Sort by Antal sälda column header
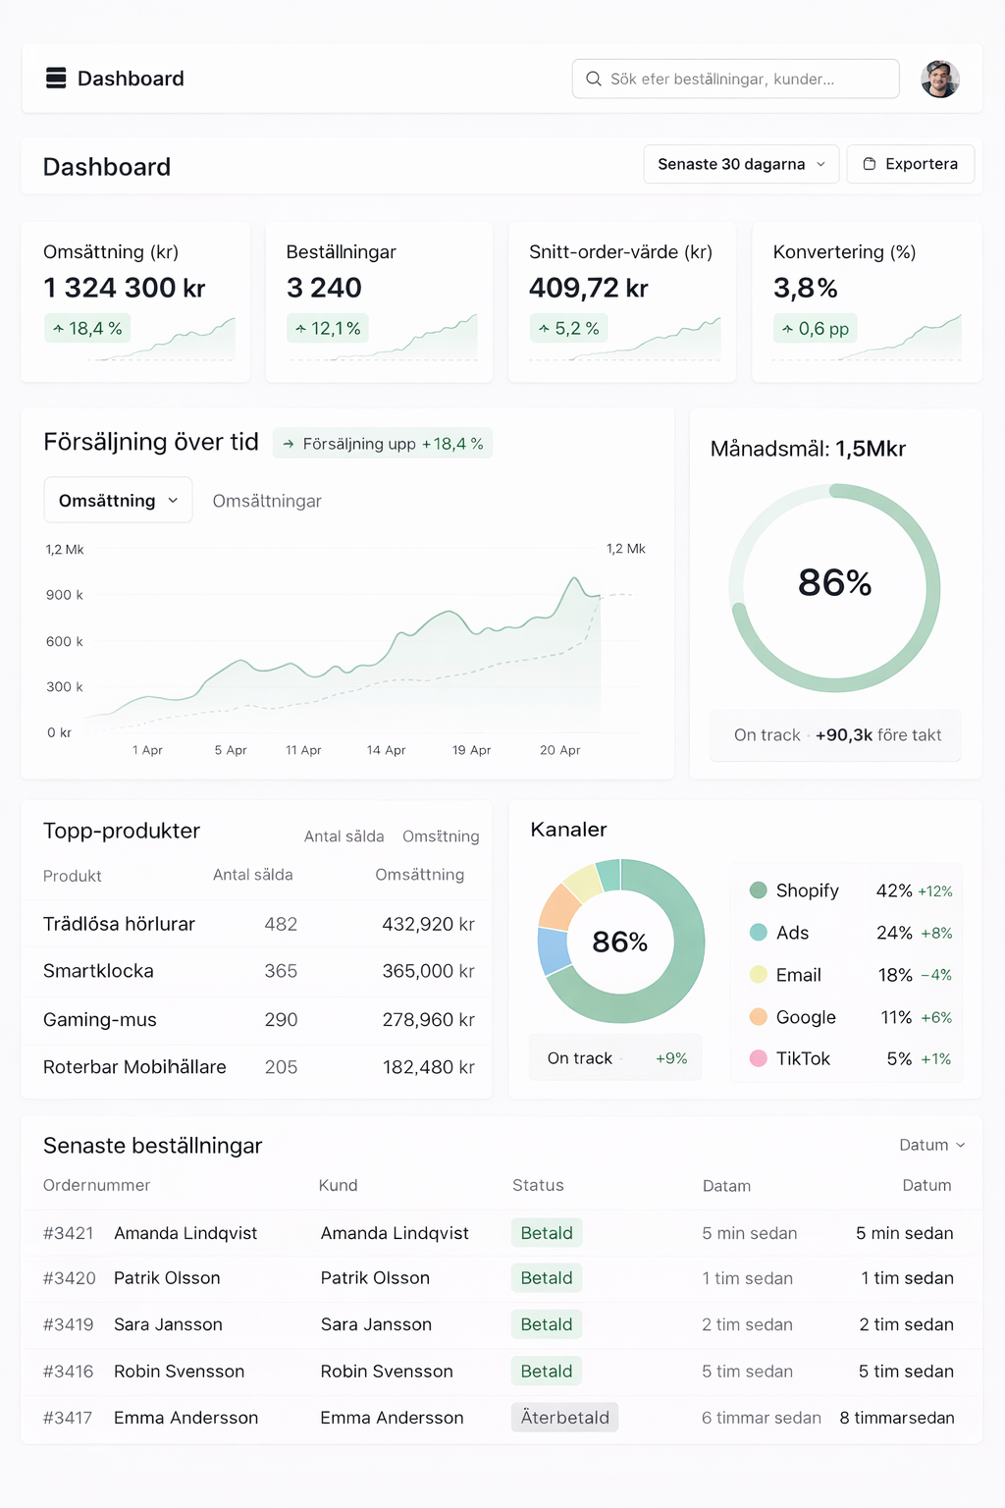This screenshot has width=1005, height=1508. (252, 875)
